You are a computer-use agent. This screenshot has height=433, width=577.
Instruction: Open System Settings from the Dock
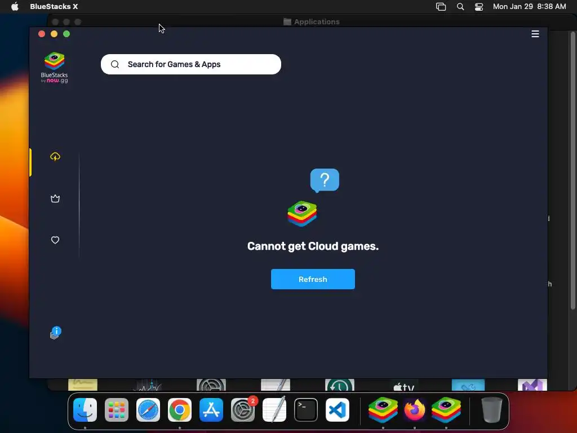(243, 410)
